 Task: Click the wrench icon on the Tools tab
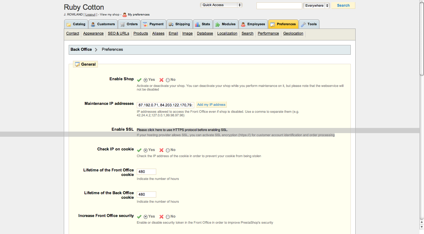pyautogui.click(x=303, y=24)
